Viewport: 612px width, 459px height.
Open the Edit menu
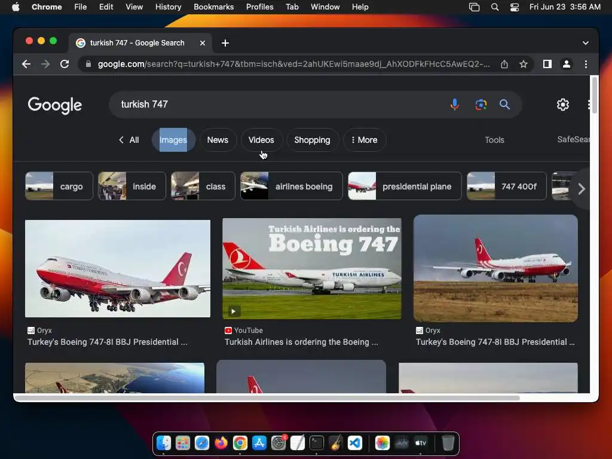[x=106, y=7]
